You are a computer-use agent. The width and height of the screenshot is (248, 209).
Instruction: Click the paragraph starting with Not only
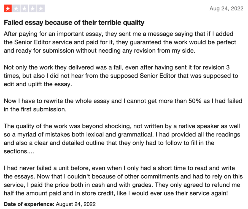[x=121, y=76]
